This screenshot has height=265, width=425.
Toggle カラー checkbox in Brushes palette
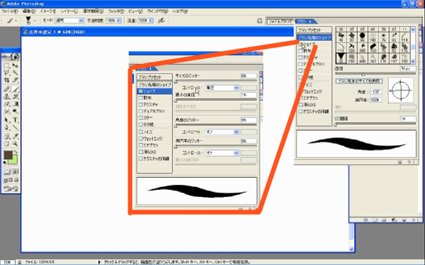point(300,71)
